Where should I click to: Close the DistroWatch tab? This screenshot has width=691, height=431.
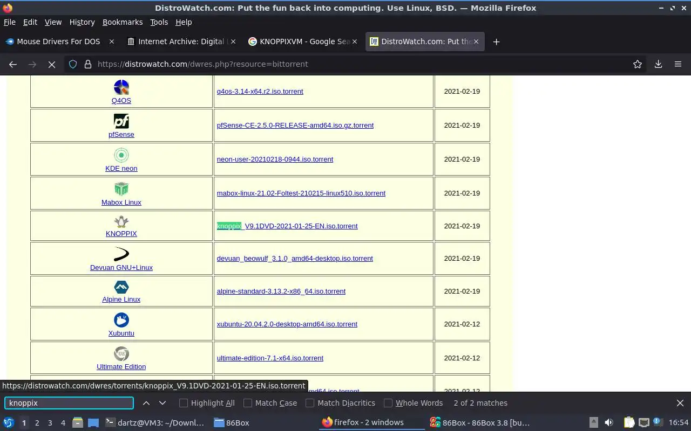click(x=476, y=41)
